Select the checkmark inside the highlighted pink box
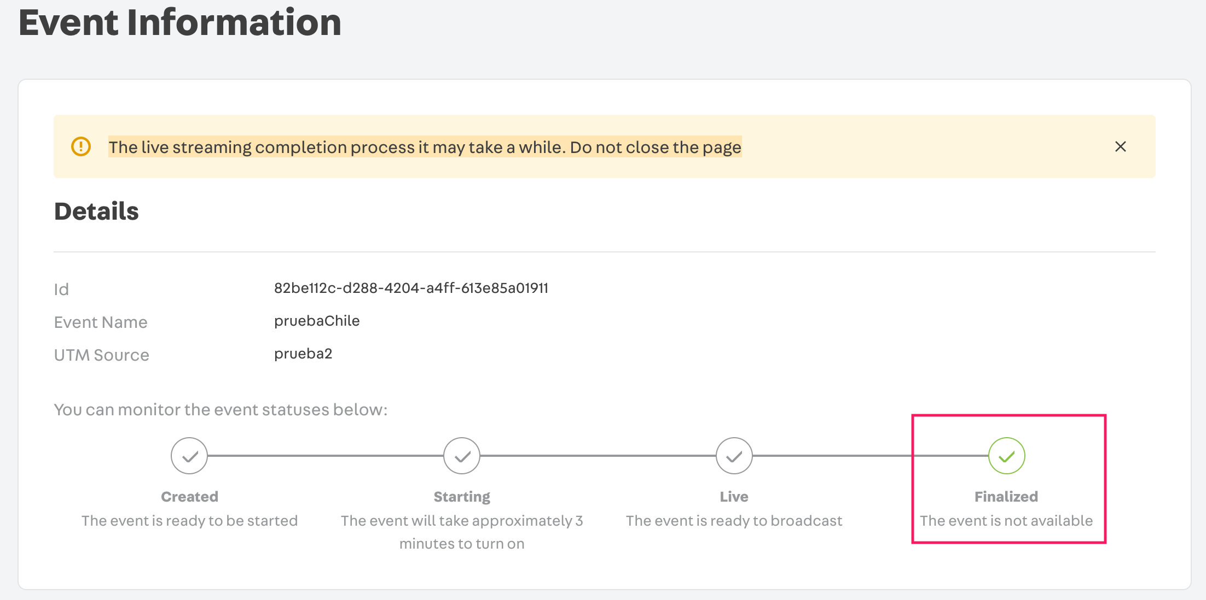This screenshot has width=1206, height=600. [1006, 455]
